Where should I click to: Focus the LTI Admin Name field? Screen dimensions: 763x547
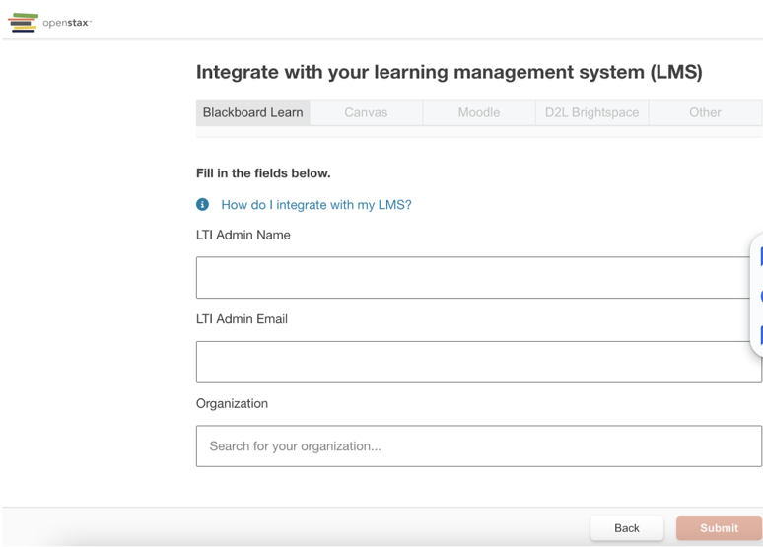click(x=479, y=277)
